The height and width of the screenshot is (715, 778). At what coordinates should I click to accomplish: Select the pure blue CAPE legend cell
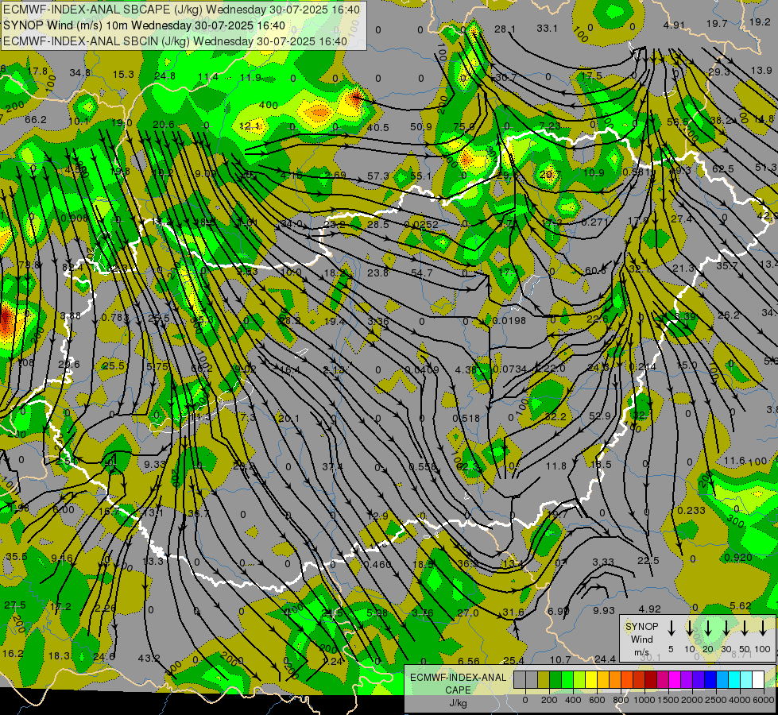[710, 680]
